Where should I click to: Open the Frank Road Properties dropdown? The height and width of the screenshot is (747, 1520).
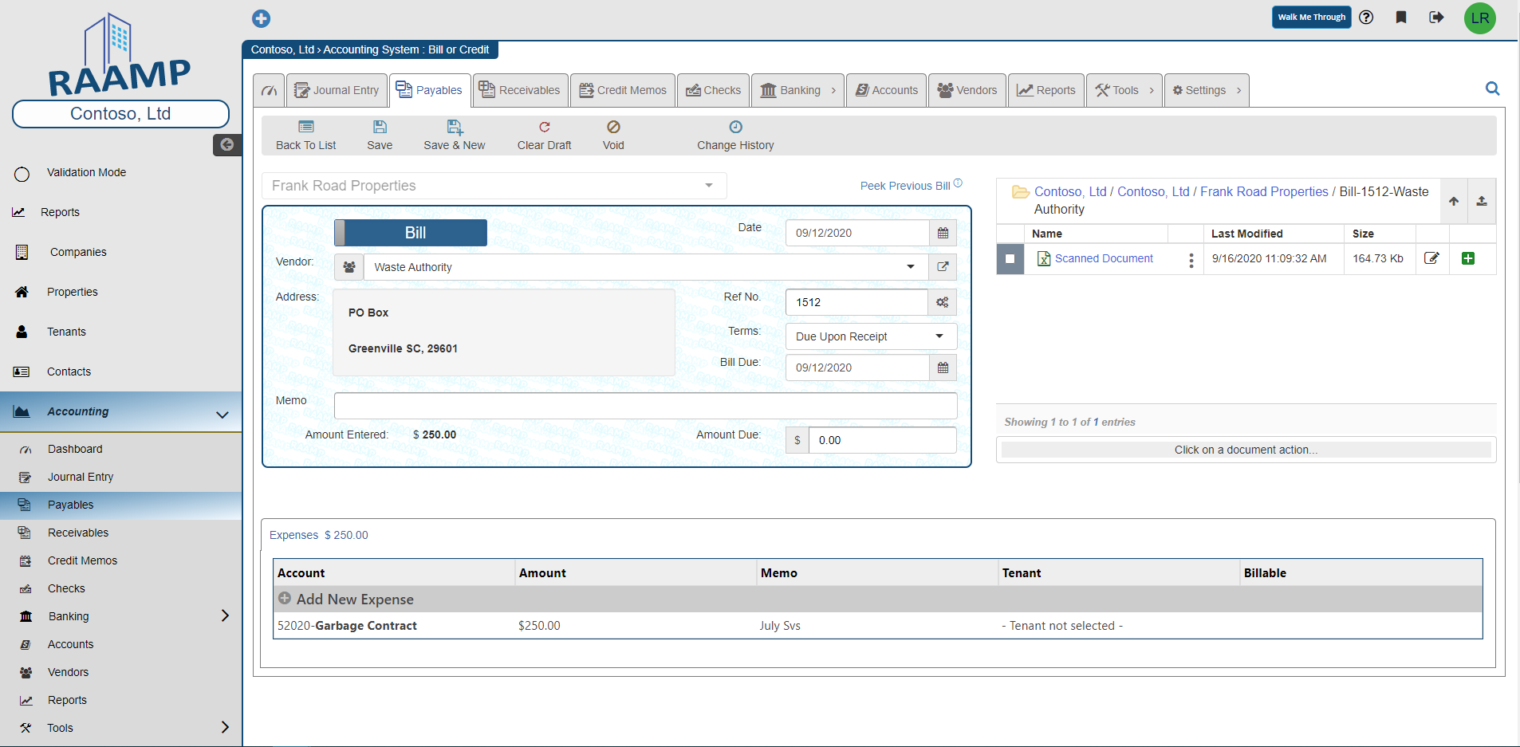tap(494, 186)
